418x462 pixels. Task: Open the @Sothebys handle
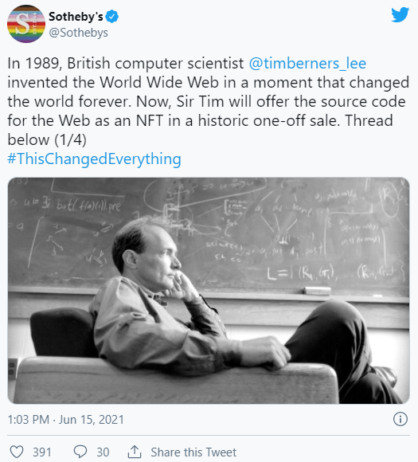[x=78, y=33]
